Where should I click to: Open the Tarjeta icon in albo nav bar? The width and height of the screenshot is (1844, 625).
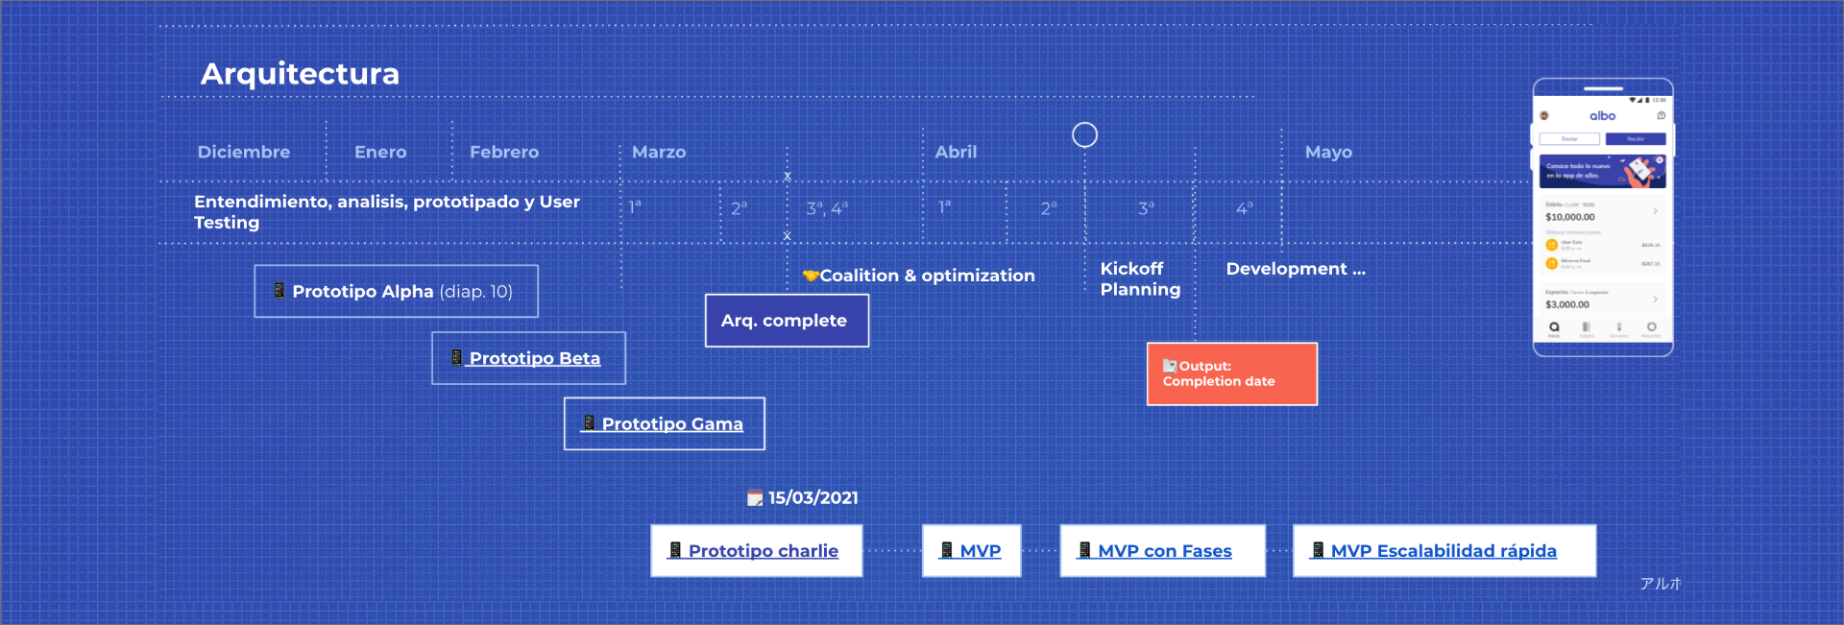(1586, 327)
